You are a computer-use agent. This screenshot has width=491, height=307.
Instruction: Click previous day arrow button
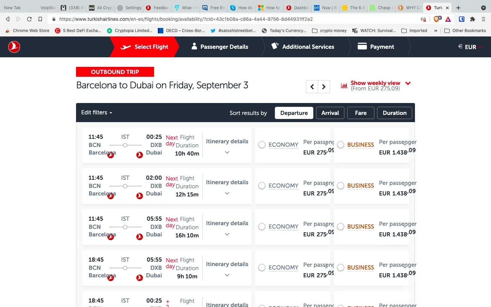(312, 87)
